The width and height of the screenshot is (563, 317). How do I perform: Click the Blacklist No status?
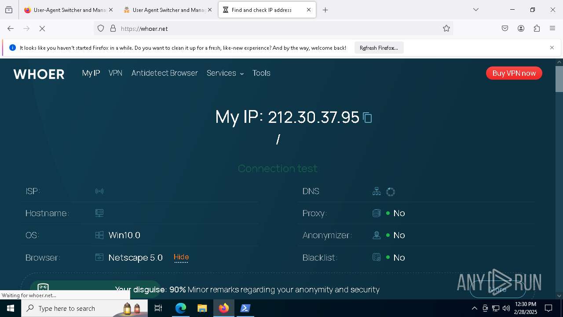(399, 258)
